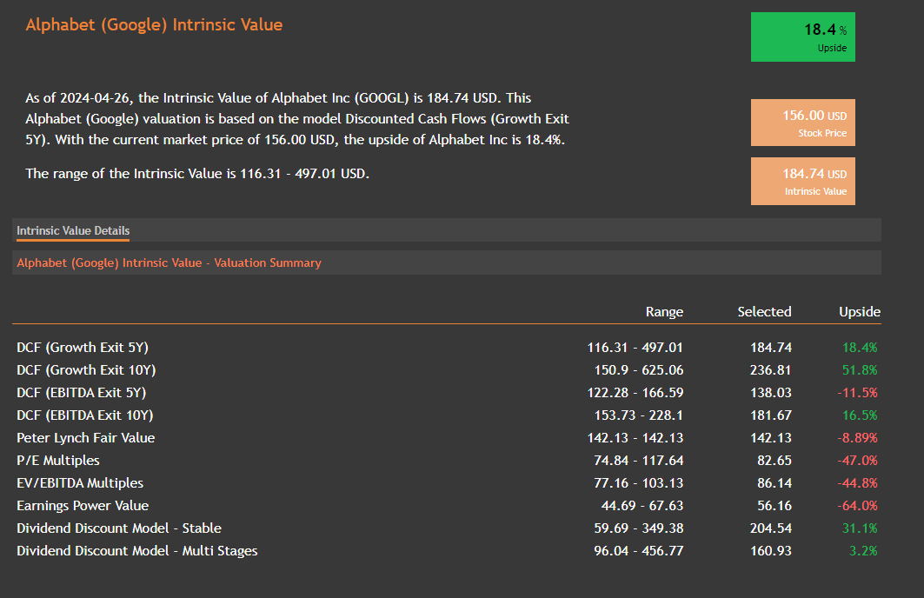This screenshot has width=924, height=598.
Task: Open the DCF (Growth Exit 10Y) model
Action: 86,370
